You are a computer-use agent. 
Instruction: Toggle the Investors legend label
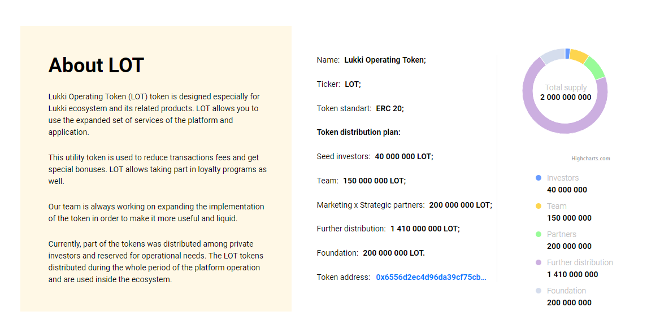click(563, 178)
